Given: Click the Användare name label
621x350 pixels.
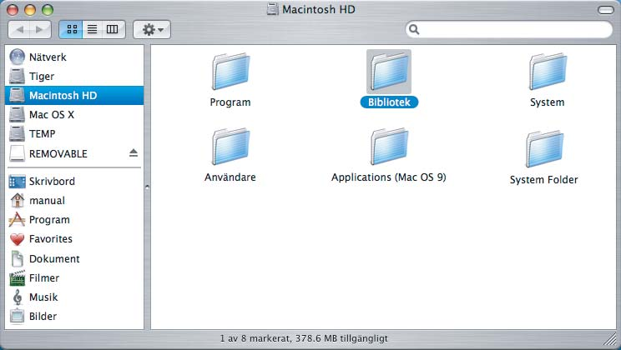Looking at the screenshot, I should (230, 177).
